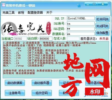The image size is (112, 100).
Task: Click 打开网关 button
Action: tap(102, 19)
